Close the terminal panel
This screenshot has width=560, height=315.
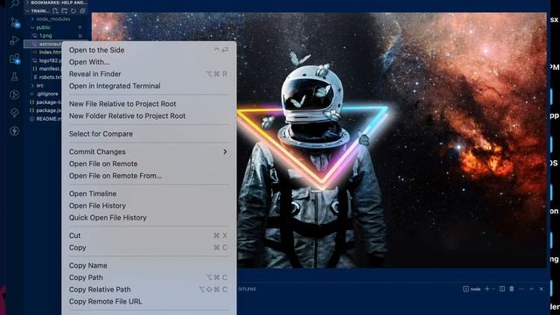tap(542, 289)
